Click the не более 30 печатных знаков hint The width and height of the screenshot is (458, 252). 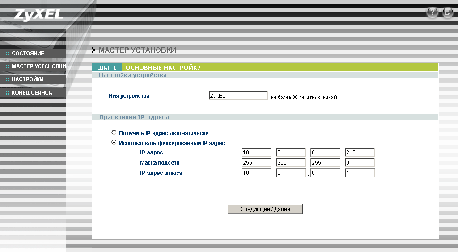(303, 97)
